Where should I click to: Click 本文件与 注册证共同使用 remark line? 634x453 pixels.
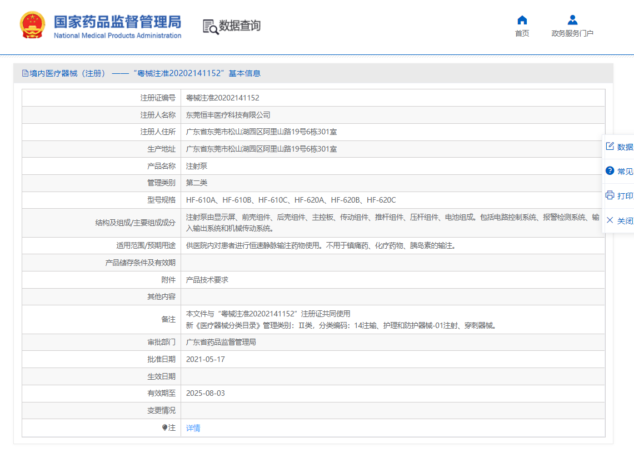[268, 314]
